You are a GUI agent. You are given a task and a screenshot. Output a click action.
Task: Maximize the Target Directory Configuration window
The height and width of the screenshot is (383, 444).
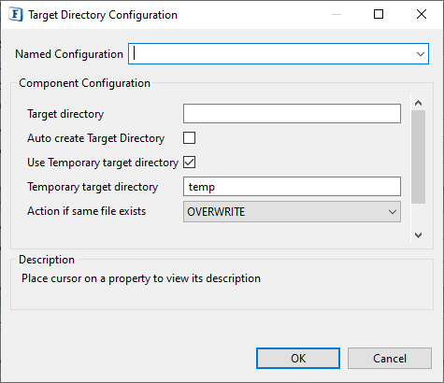pos(379,14)
